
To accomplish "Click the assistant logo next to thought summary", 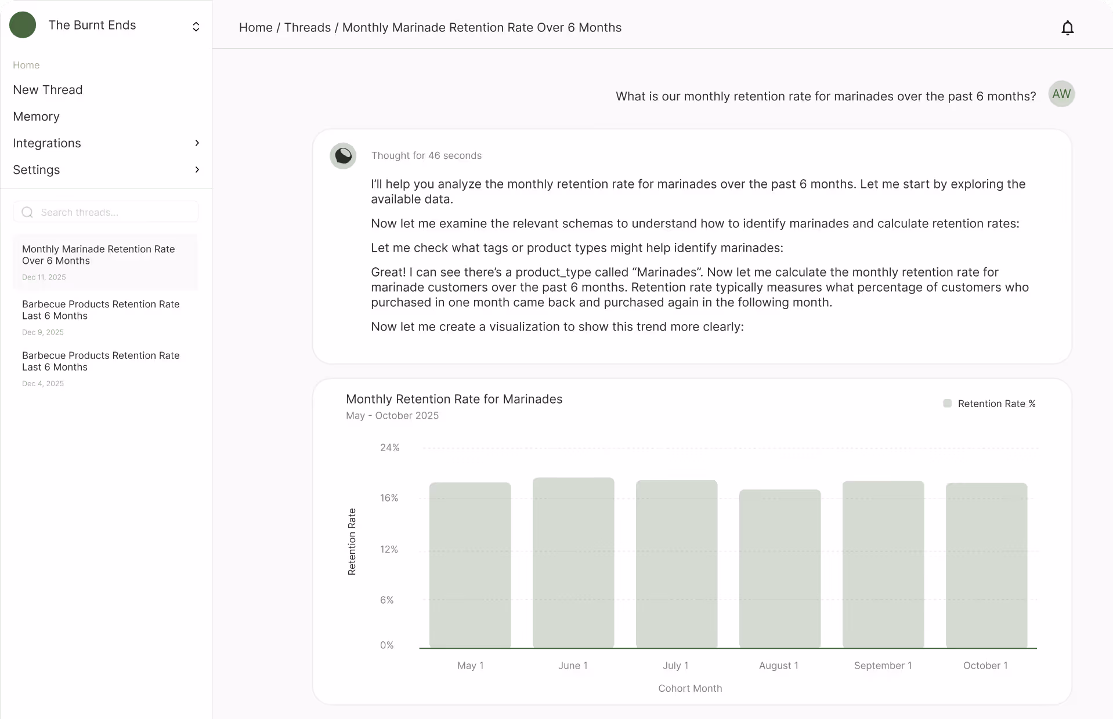I will [343, 155].
